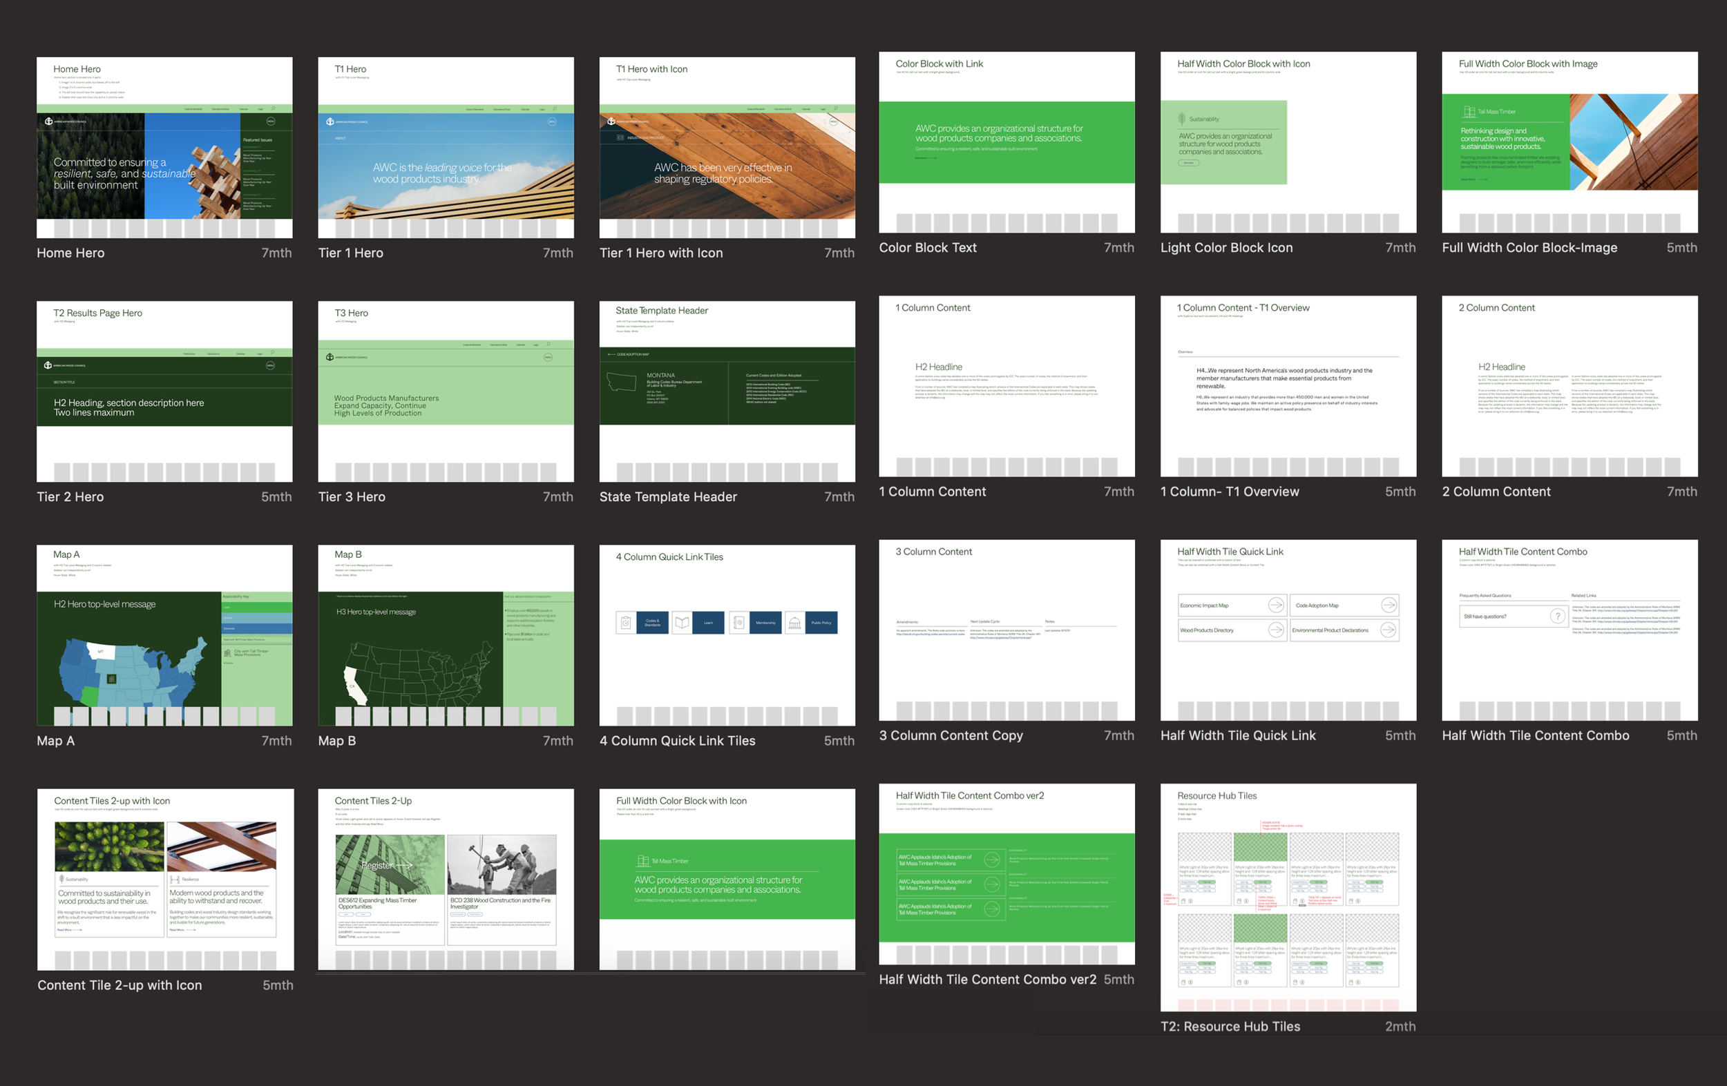Image resolution: width=1727 pixels, height=1086 pixels.
Task: Select the Map B thumbnail
Action: pyautogui.click(x=446, y=634)
